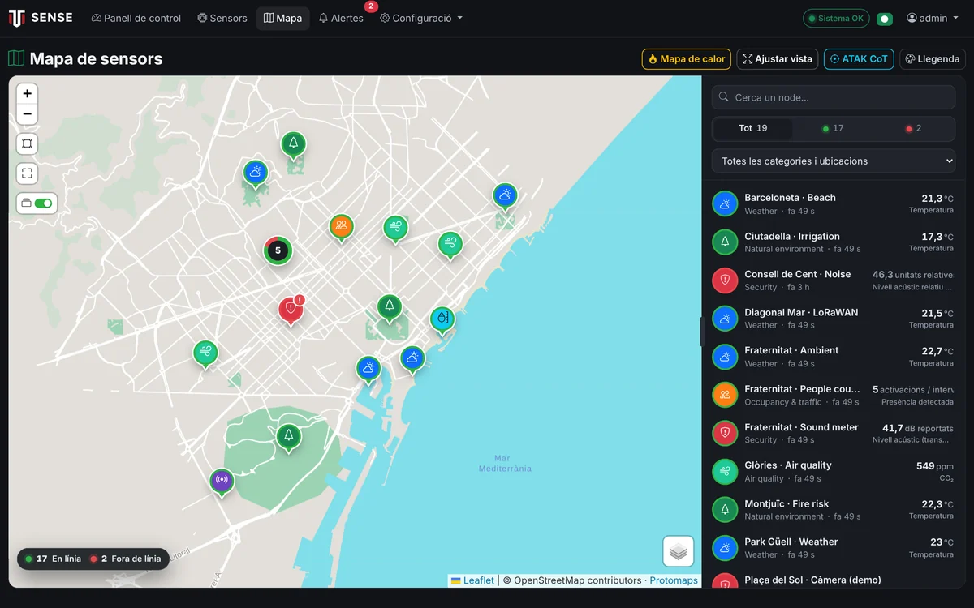Image resolution: width=974 pixels, height=608 pixels.
Task: Click the Glòries · Air quality wind icon
Action: click(725, 471)
